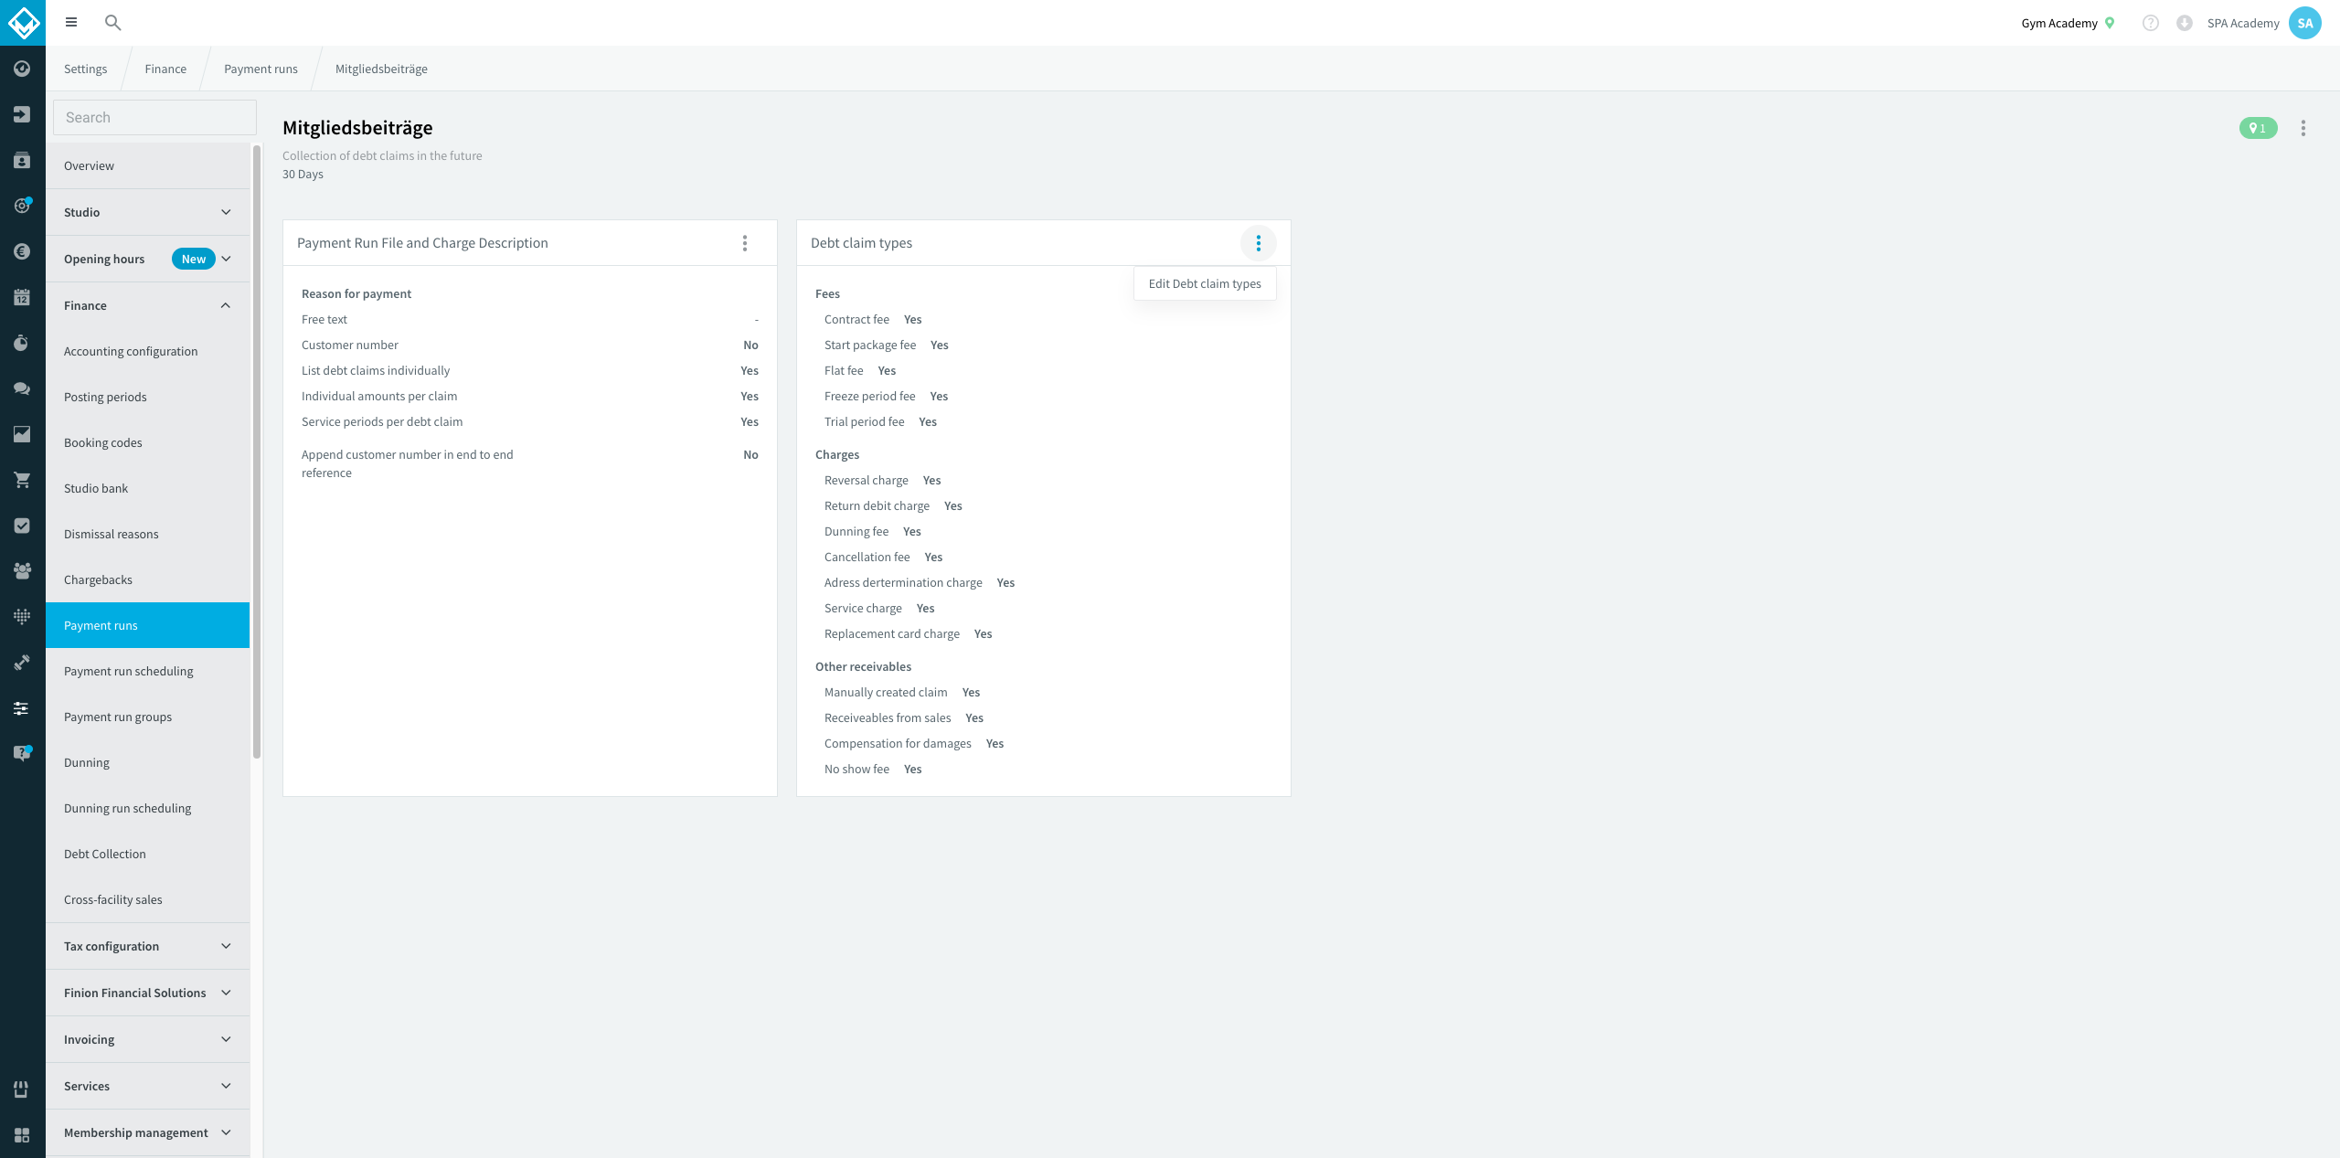Click the euro finance icon in the left sidebar
2340x1158 pixels.
[22, 251]
